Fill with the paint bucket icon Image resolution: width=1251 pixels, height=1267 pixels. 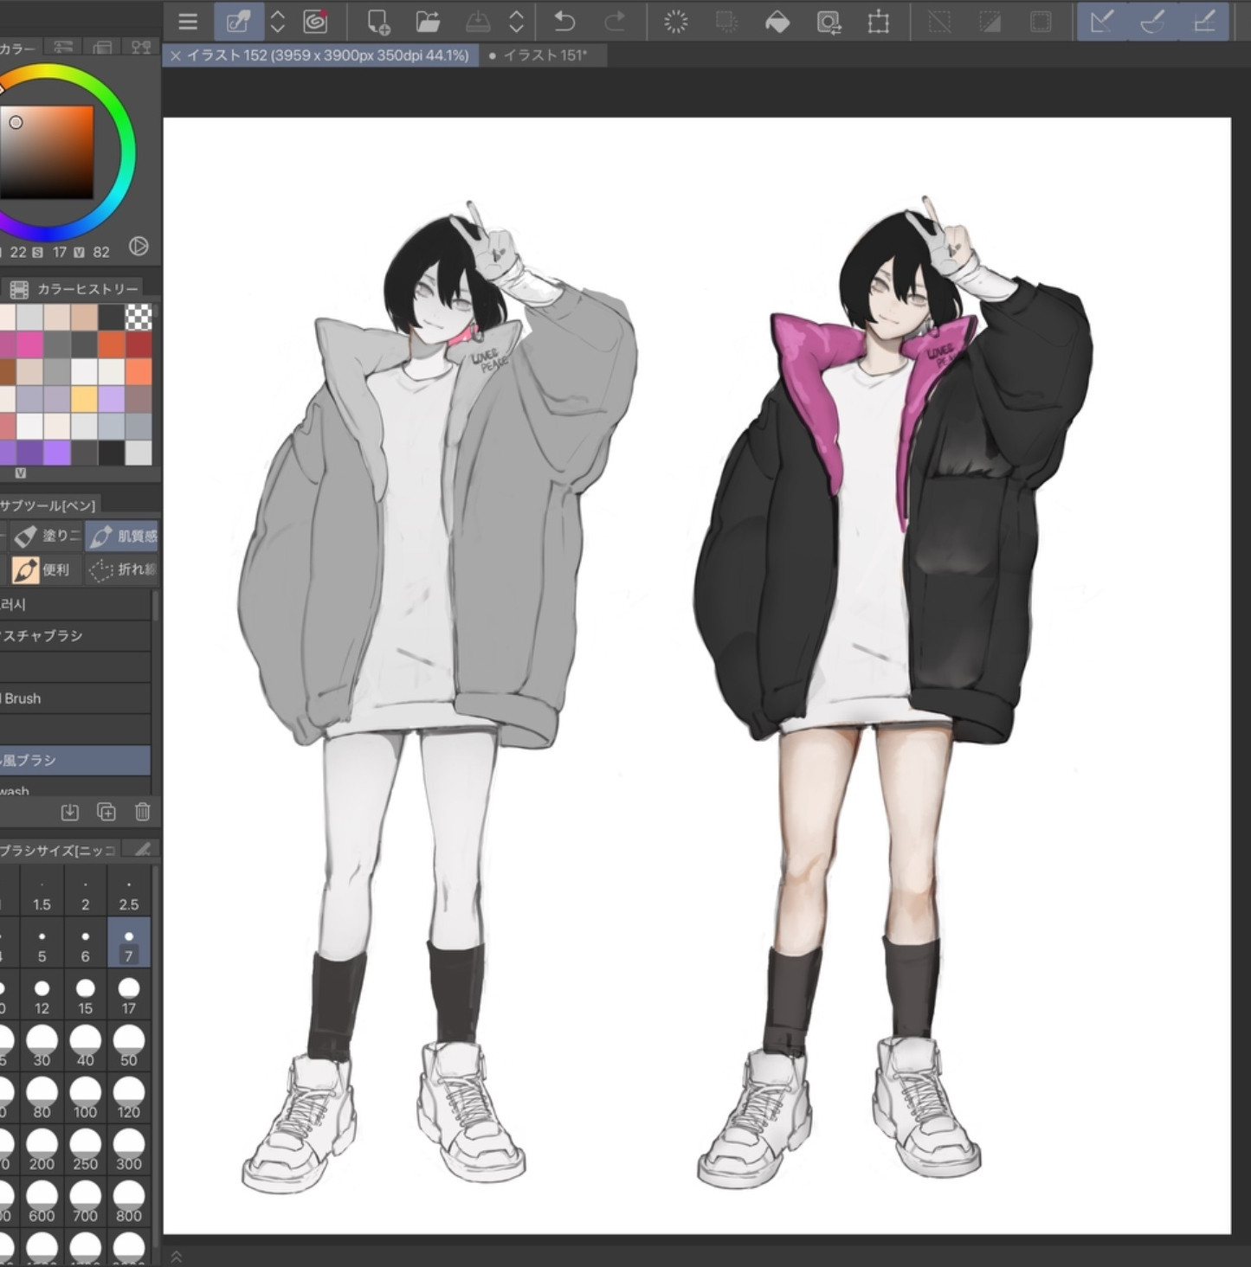point(777,22)
